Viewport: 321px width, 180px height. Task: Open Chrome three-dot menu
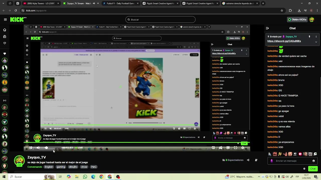click(x=317, y=10)
